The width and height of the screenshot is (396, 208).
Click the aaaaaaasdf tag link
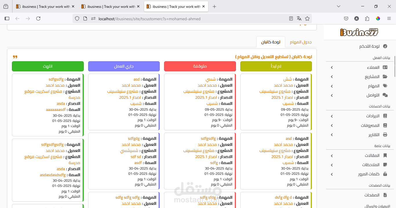[x=56, y=109]
